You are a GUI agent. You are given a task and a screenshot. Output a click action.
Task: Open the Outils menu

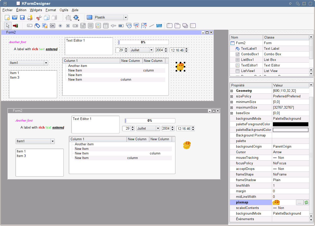(x=64, y=10)
